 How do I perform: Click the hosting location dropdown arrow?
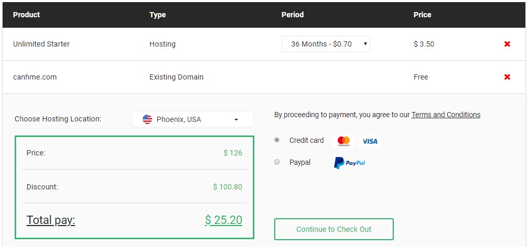tap(236, 120)
